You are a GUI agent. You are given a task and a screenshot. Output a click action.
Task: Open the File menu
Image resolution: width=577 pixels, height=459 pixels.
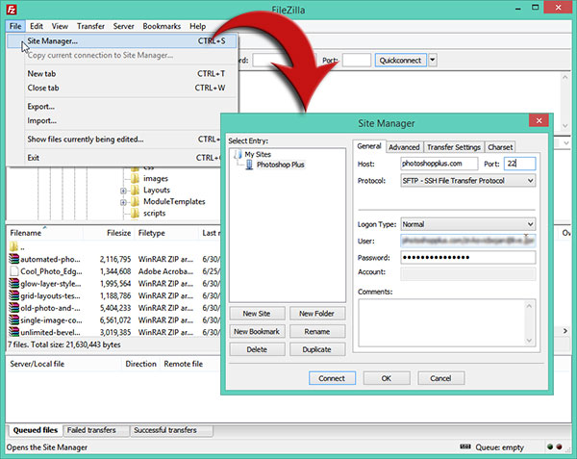(x=15, y=26)
